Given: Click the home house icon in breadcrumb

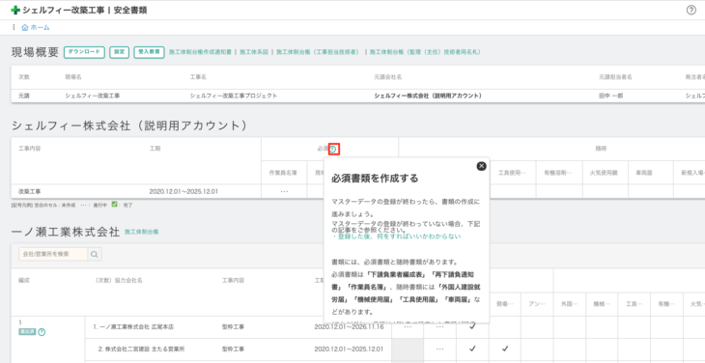Looking at the screenshot, I should pos(25,27).
